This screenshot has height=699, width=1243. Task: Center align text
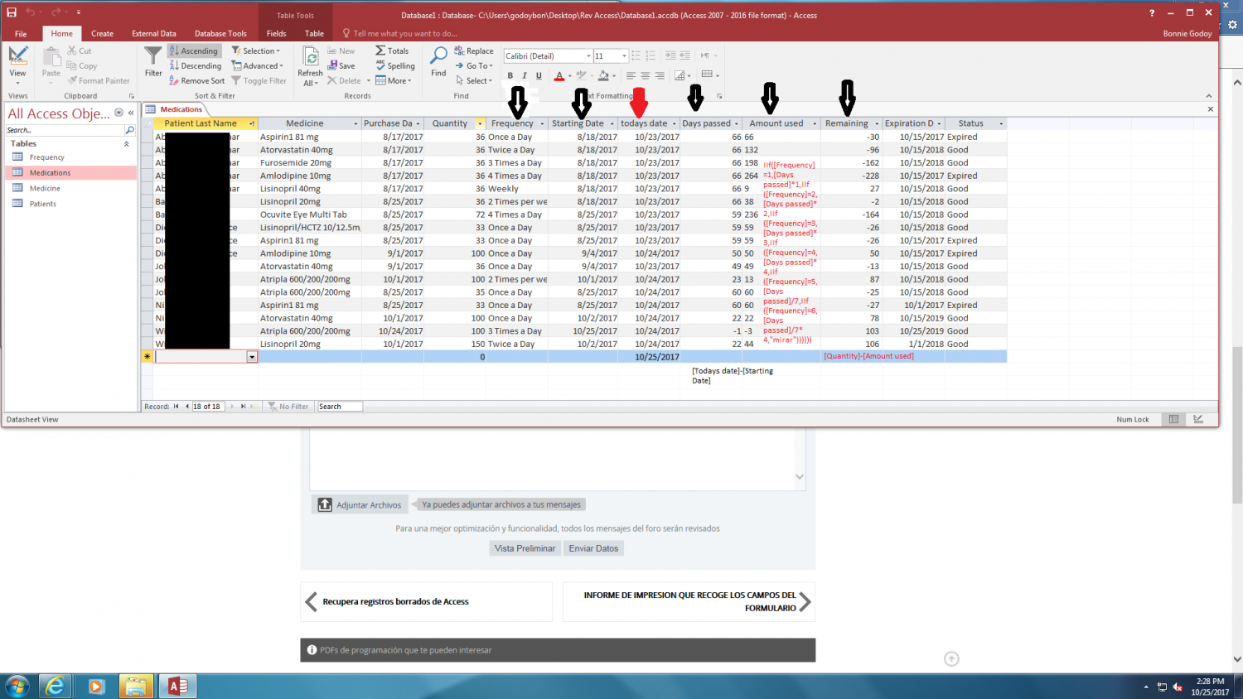coord(645,75)
